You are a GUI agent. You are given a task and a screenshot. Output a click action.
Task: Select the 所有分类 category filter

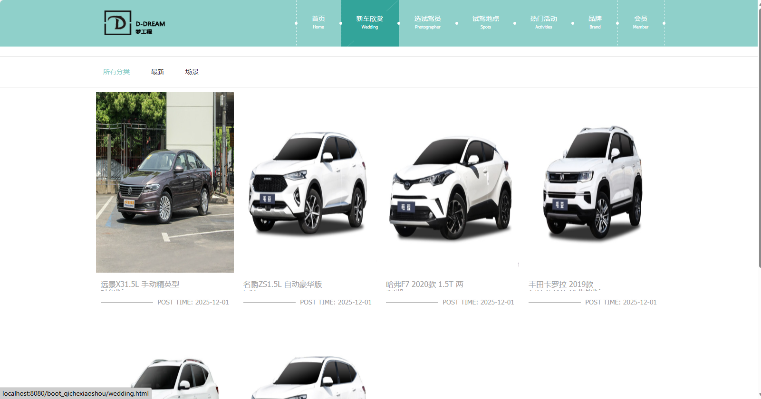pyautogui.click(x=116, y=72)
